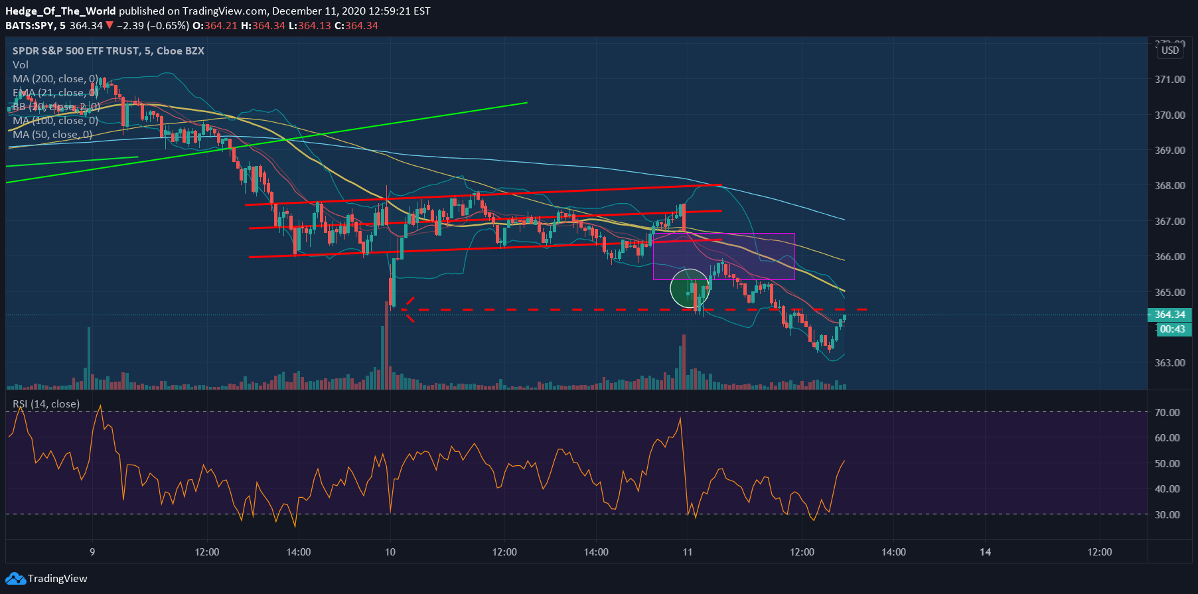Click the Hedge_Of_The_World author name
Viewport: 1198px width, 594px height.
(60, 11)
